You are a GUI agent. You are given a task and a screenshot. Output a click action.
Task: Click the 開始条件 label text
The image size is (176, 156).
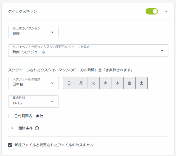25,128
